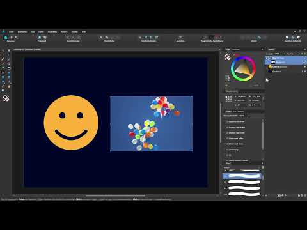Click the transform anchor point selector

click(x=228, y=99)
